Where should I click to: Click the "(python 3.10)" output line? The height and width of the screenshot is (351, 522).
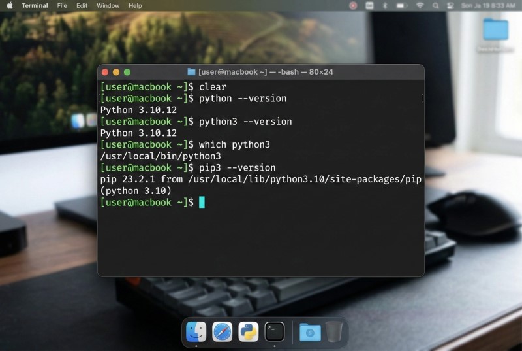point(136,191)
